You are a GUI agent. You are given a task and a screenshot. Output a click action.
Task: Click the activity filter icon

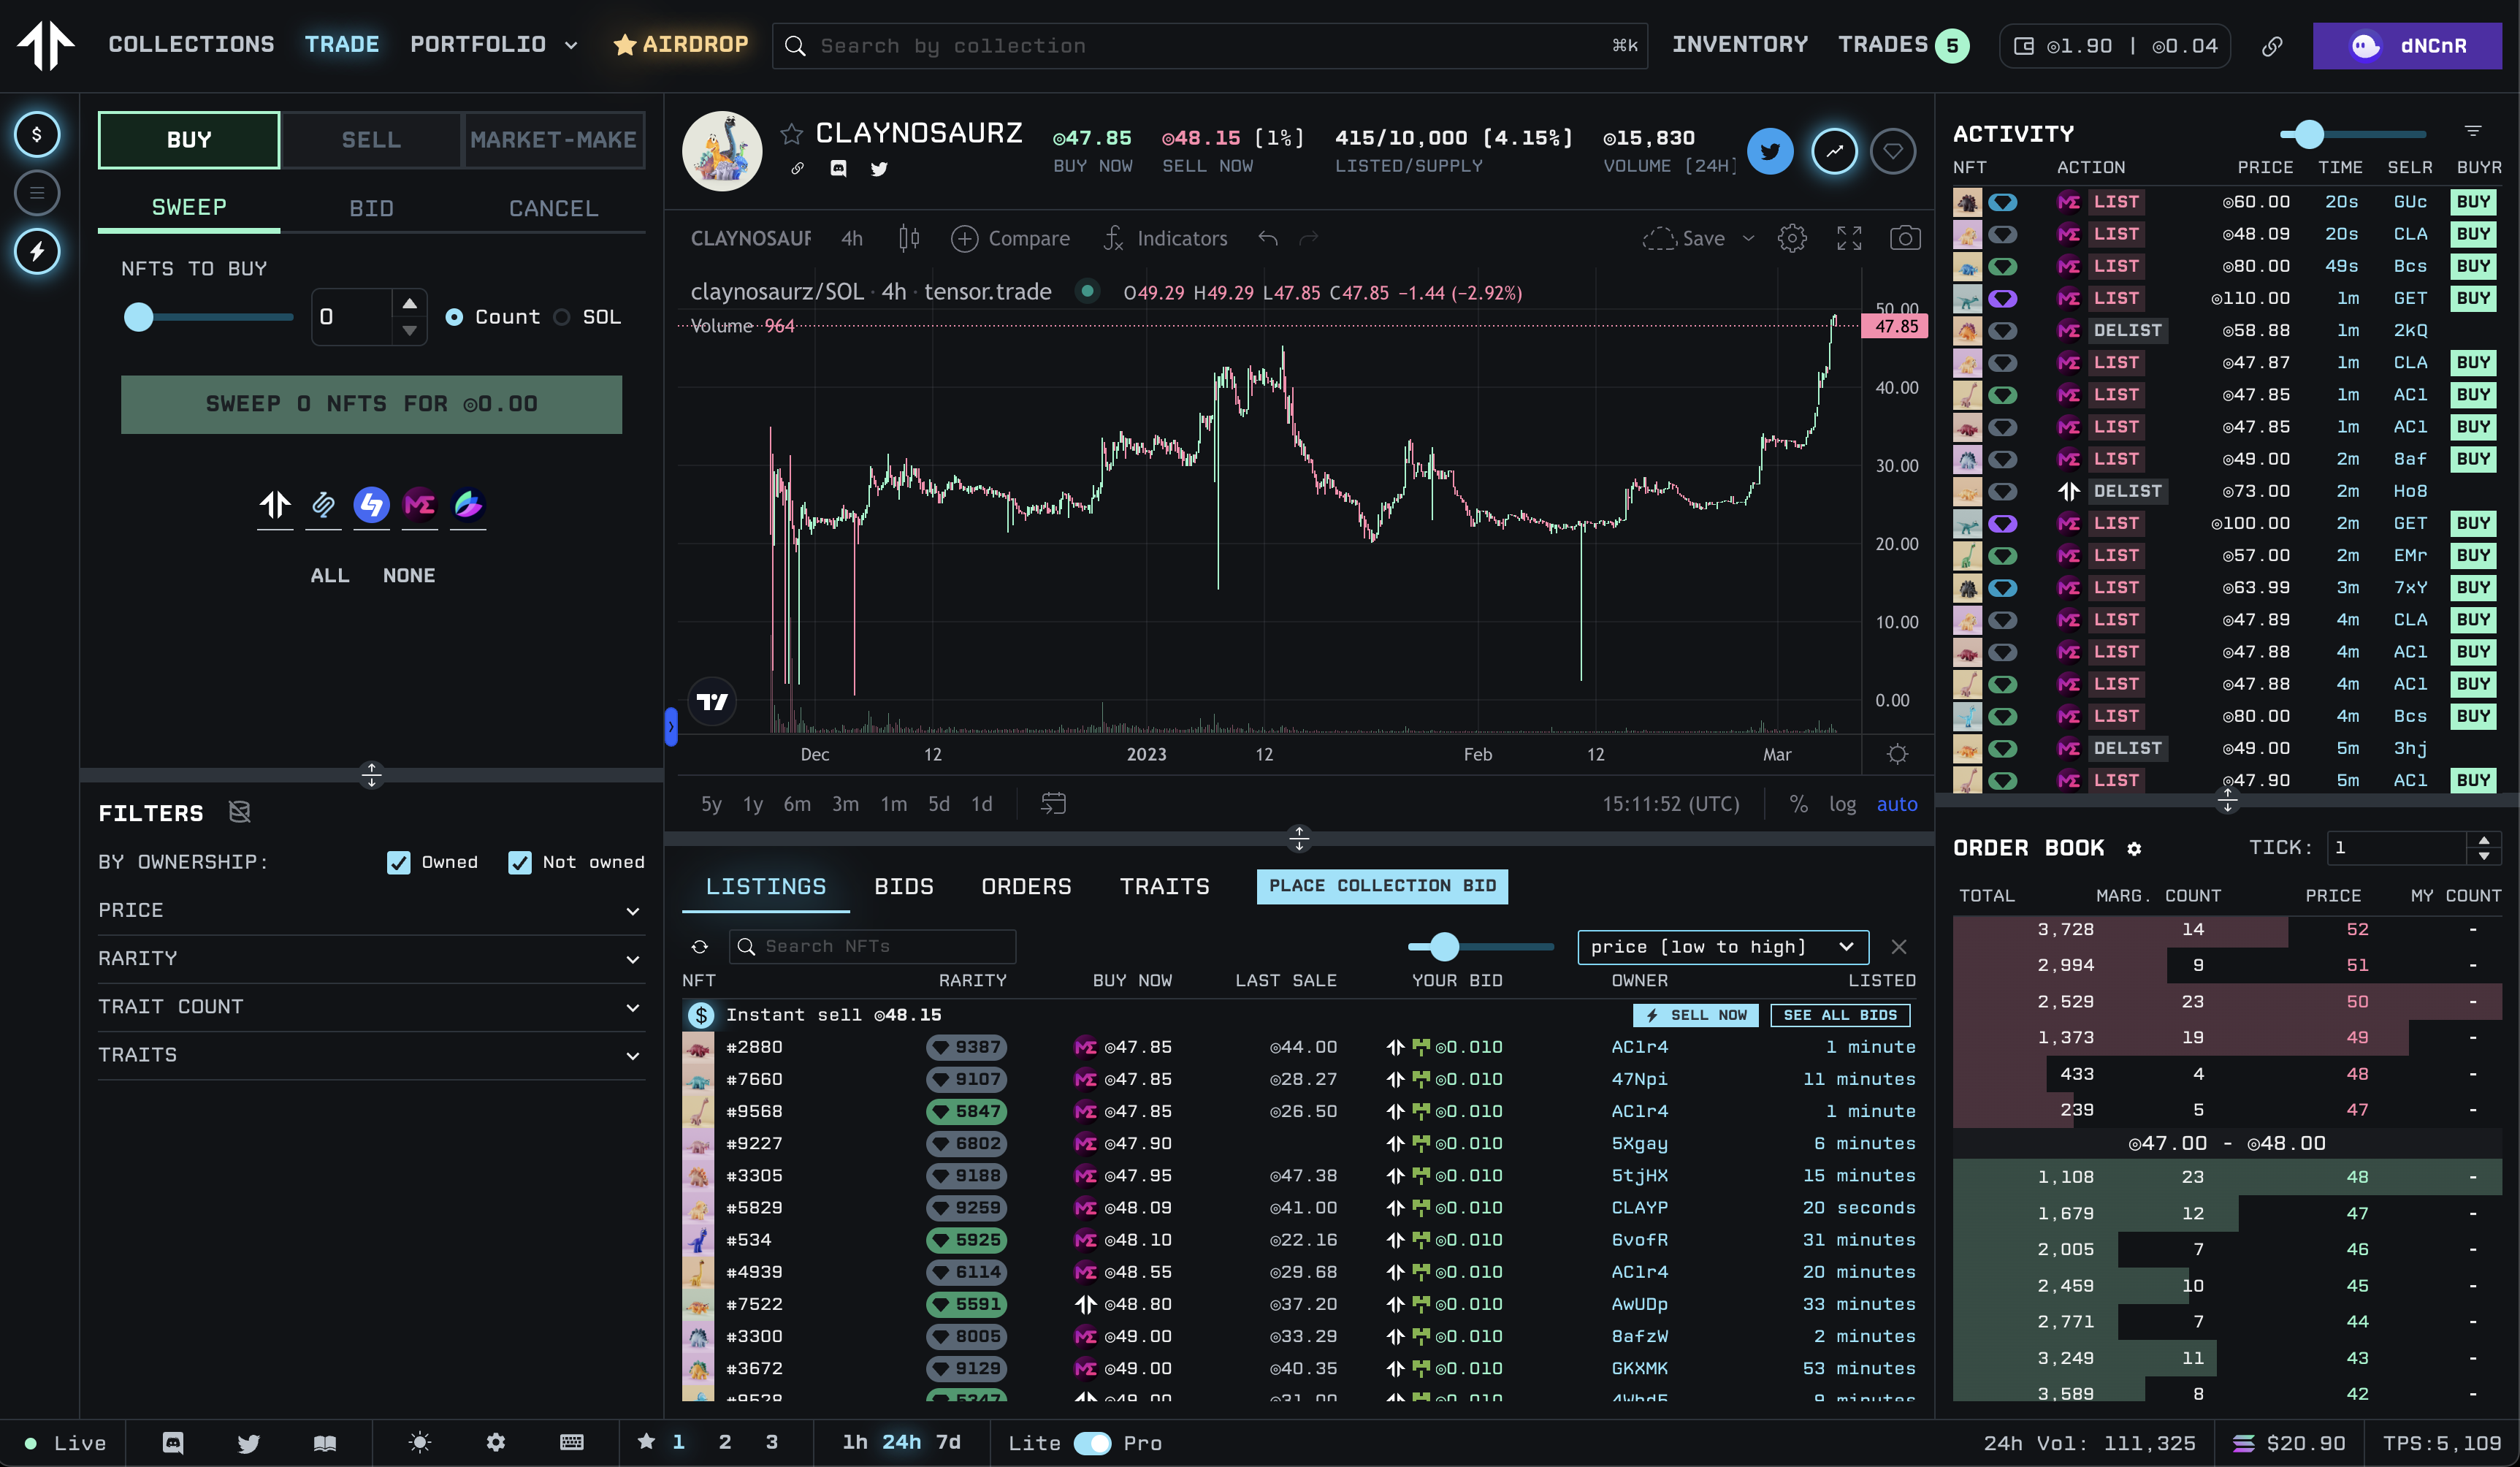[2472, 132]
